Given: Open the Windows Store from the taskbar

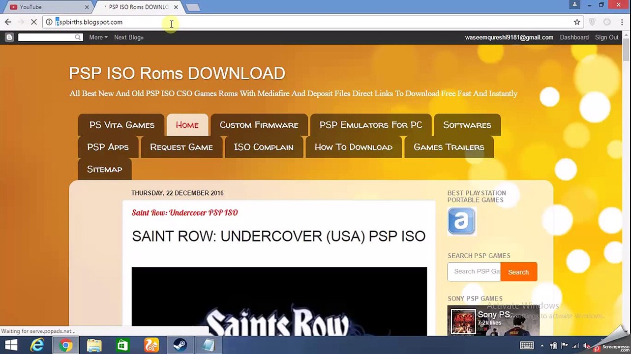Looking at the screenshot, I should pyautogui.click(x=122, y=345).
